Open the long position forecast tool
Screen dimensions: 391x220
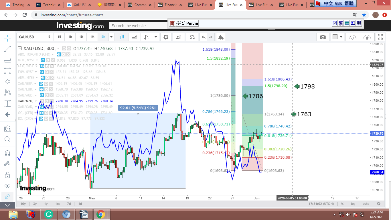pyautogui.click(x=7, y=129)
